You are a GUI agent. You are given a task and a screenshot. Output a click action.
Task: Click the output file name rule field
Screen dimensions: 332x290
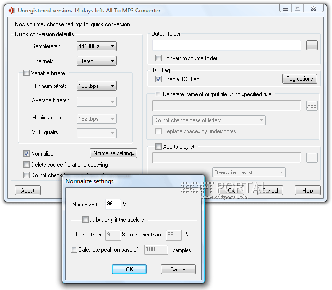click(x=227, y=106)
